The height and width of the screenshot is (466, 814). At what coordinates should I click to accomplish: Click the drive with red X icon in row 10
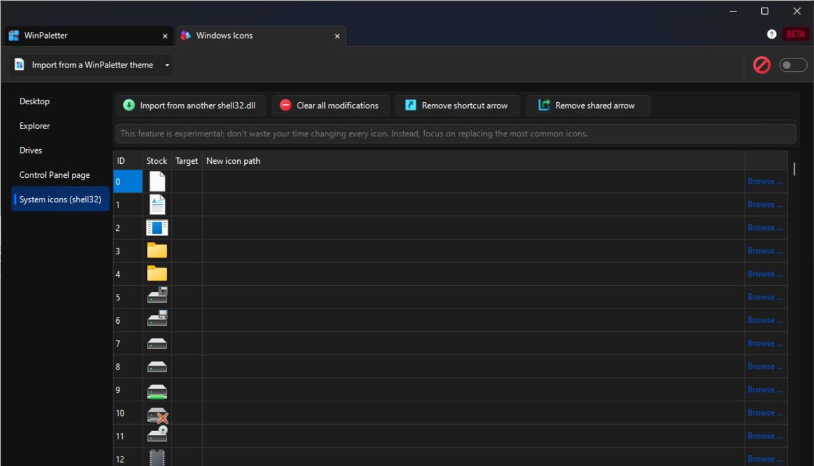(157, 414)
